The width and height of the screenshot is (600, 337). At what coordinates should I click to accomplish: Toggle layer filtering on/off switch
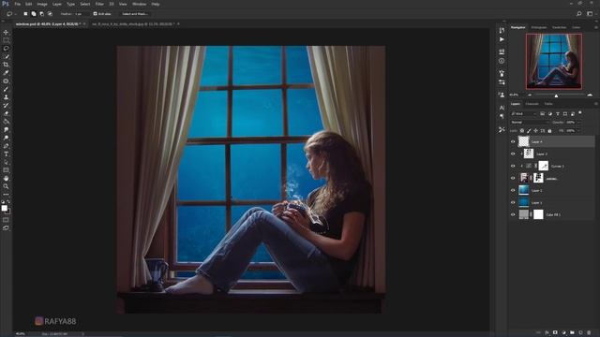pyautogui.click(x=580, y=113)
